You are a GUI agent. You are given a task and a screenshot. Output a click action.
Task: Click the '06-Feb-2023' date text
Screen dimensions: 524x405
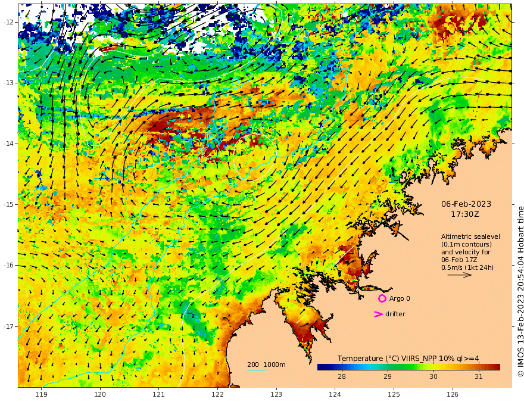click(466, 204)
